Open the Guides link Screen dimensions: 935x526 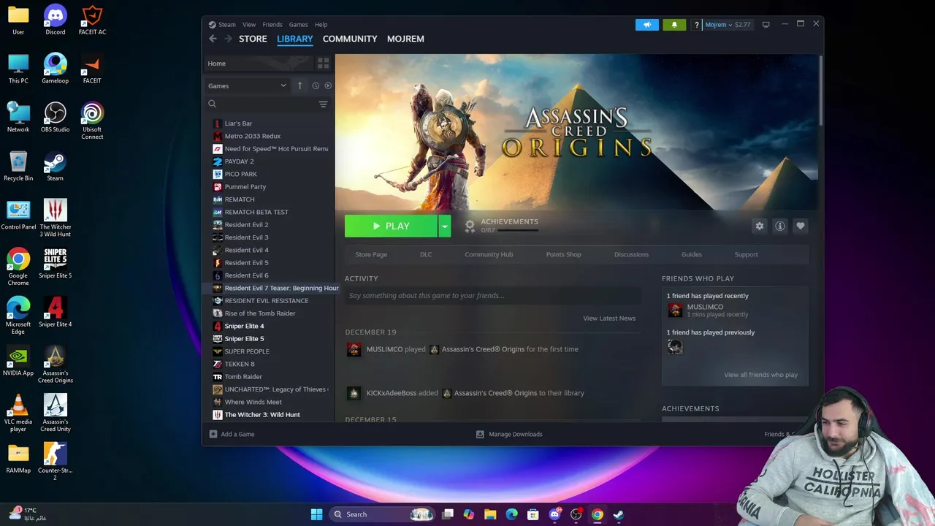(x=692, y=254)
